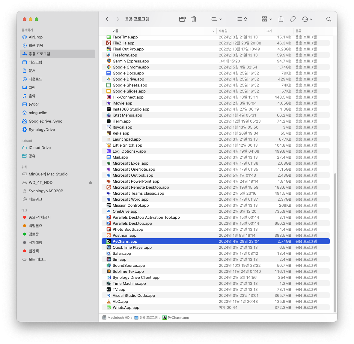Select the row named Time Machine.app
The width and height of the screenshot is (354, 344).
pyautogui.click(x=216, y=284)
